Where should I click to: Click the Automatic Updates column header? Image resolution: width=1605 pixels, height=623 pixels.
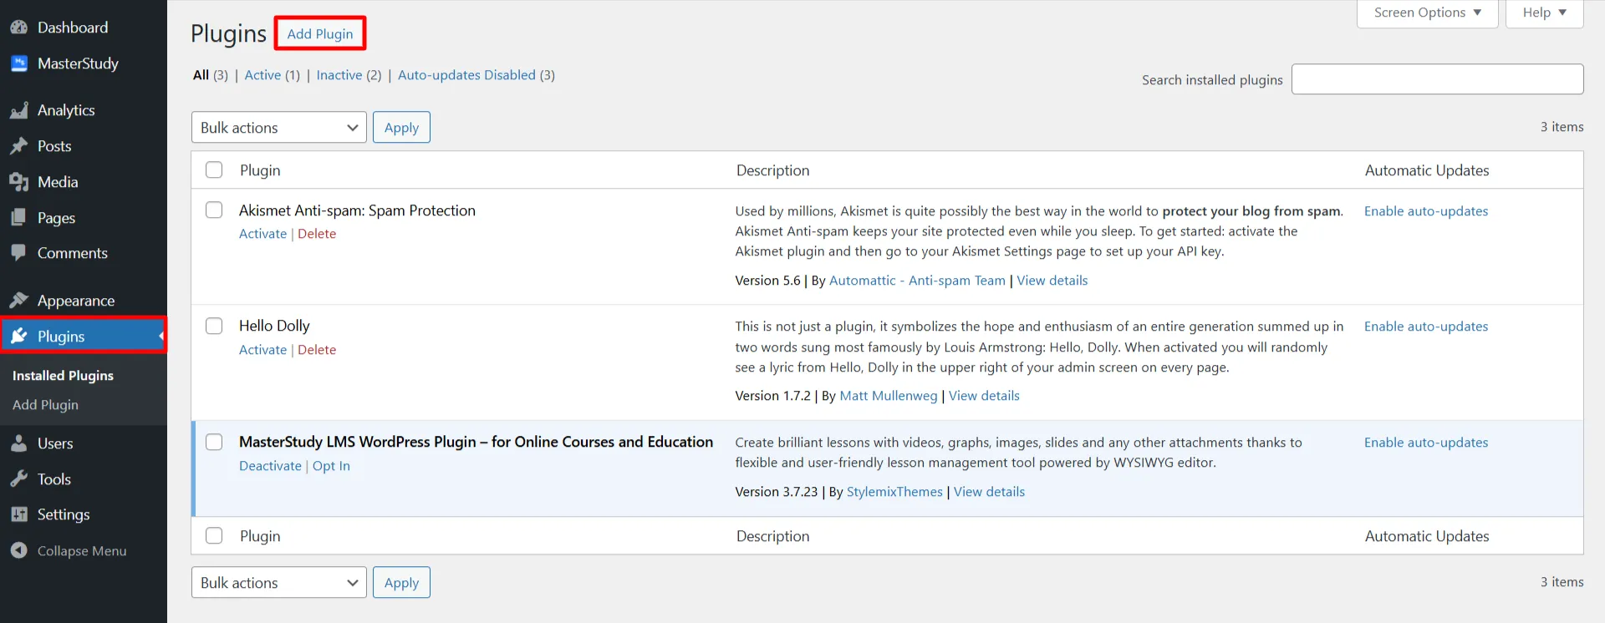(1427, 170)
